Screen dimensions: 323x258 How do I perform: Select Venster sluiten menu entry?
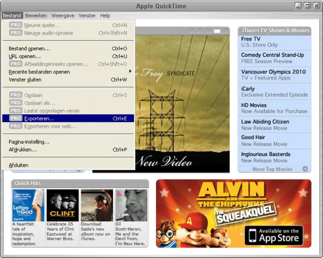point(68,80)
